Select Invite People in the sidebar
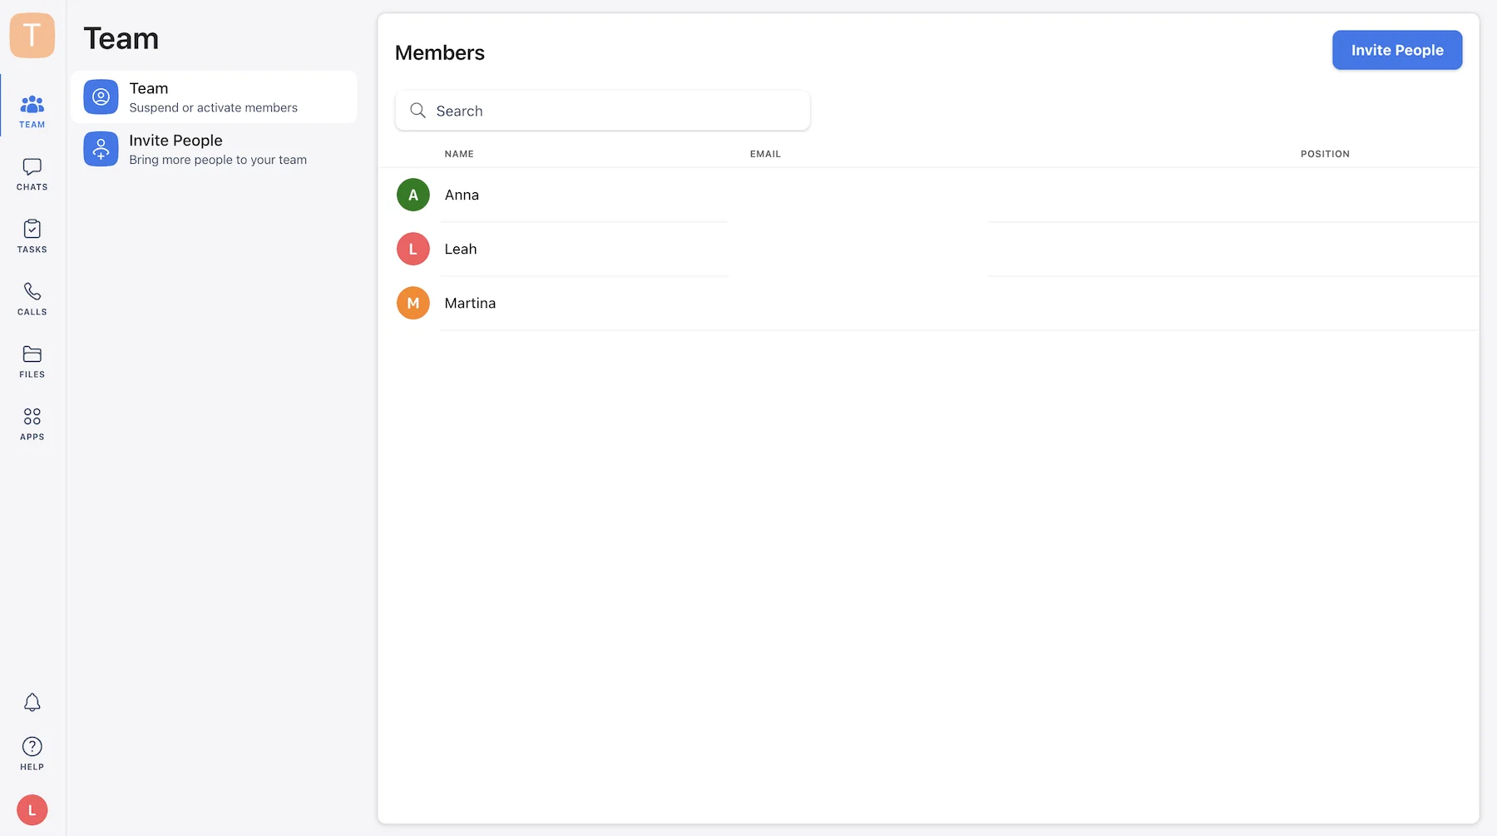Image resolution: width=1497 pixels, height=836 pixels. click(x=215, y=149)
